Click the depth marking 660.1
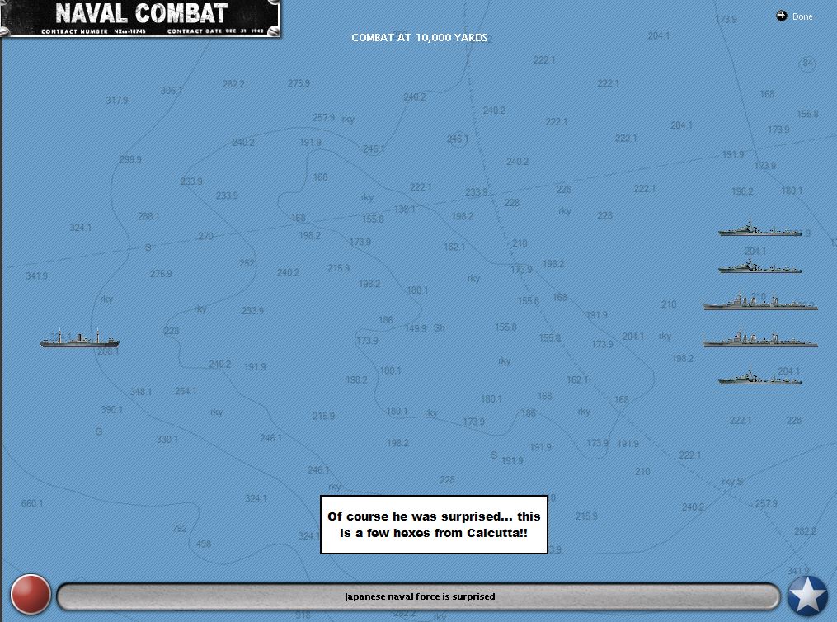 32,503
